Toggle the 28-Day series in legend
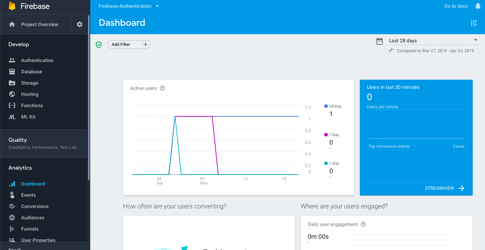 tap(333, 106)
